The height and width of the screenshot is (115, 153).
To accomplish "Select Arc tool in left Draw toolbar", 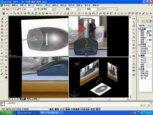I will [x=6, y=40].
